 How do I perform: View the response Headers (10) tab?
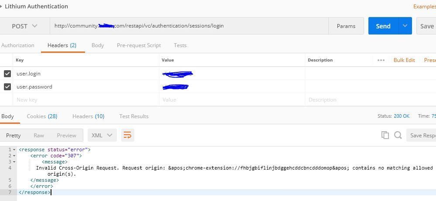[89, 116]
